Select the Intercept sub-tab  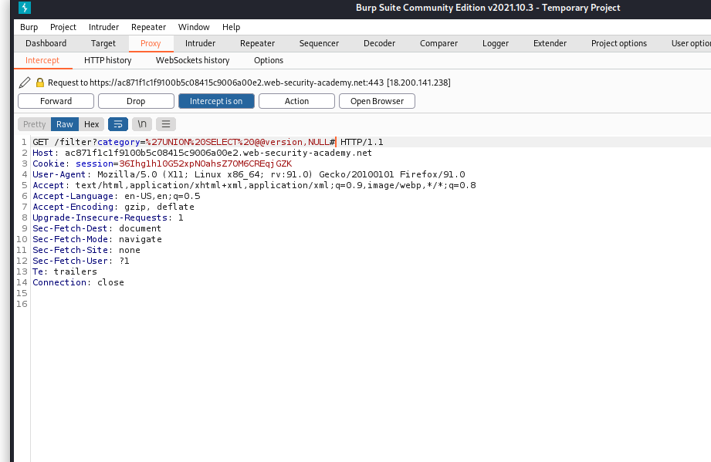coord(42,60)
